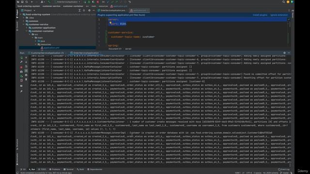Click the camera thread dump icon

[21, 72]
